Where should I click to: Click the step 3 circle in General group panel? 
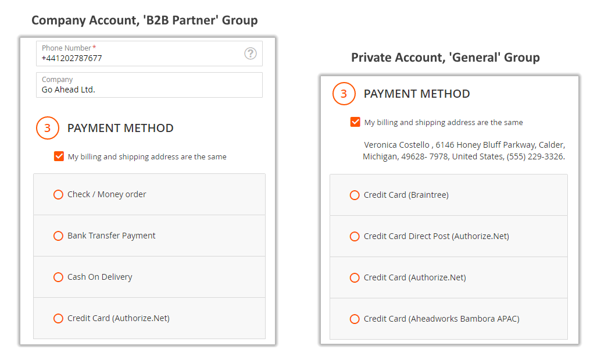click(344, 94)
